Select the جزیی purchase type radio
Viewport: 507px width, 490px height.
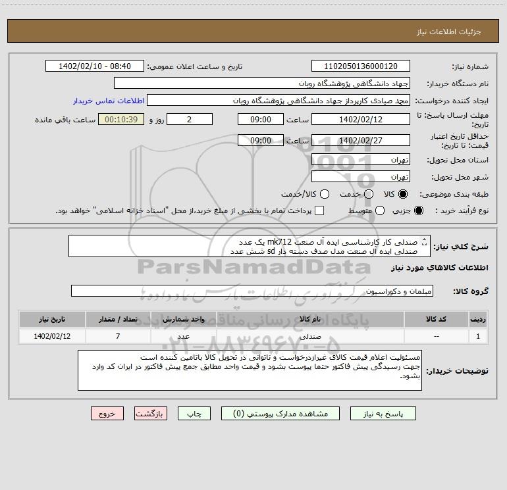tap(418, 210)
